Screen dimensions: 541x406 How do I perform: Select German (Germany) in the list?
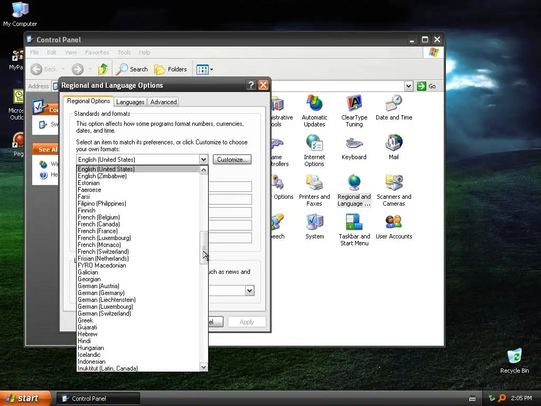click(138, 293)
